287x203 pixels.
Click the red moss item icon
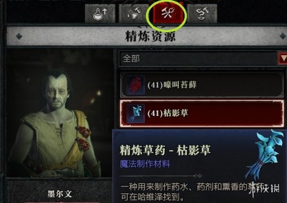coord(136,85)
